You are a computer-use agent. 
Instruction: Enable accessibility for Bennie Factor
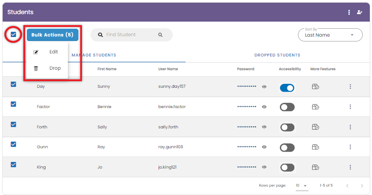coord(287,107)
